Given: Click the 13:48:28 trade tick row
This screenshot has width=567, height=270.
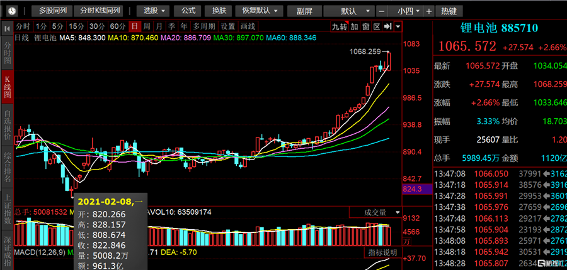Looking at the screenshot, I should click(500, 264).
